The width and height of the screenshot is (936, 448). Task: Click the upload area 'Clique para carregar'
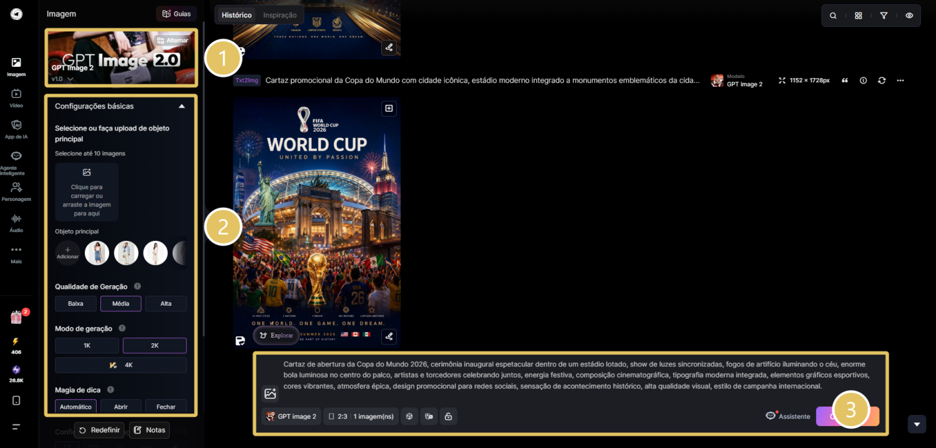(x=87, y=192)
